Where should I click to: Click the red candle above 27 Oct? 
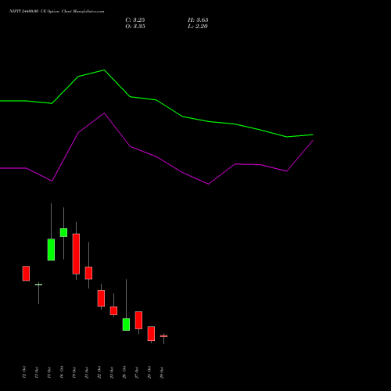138,320
